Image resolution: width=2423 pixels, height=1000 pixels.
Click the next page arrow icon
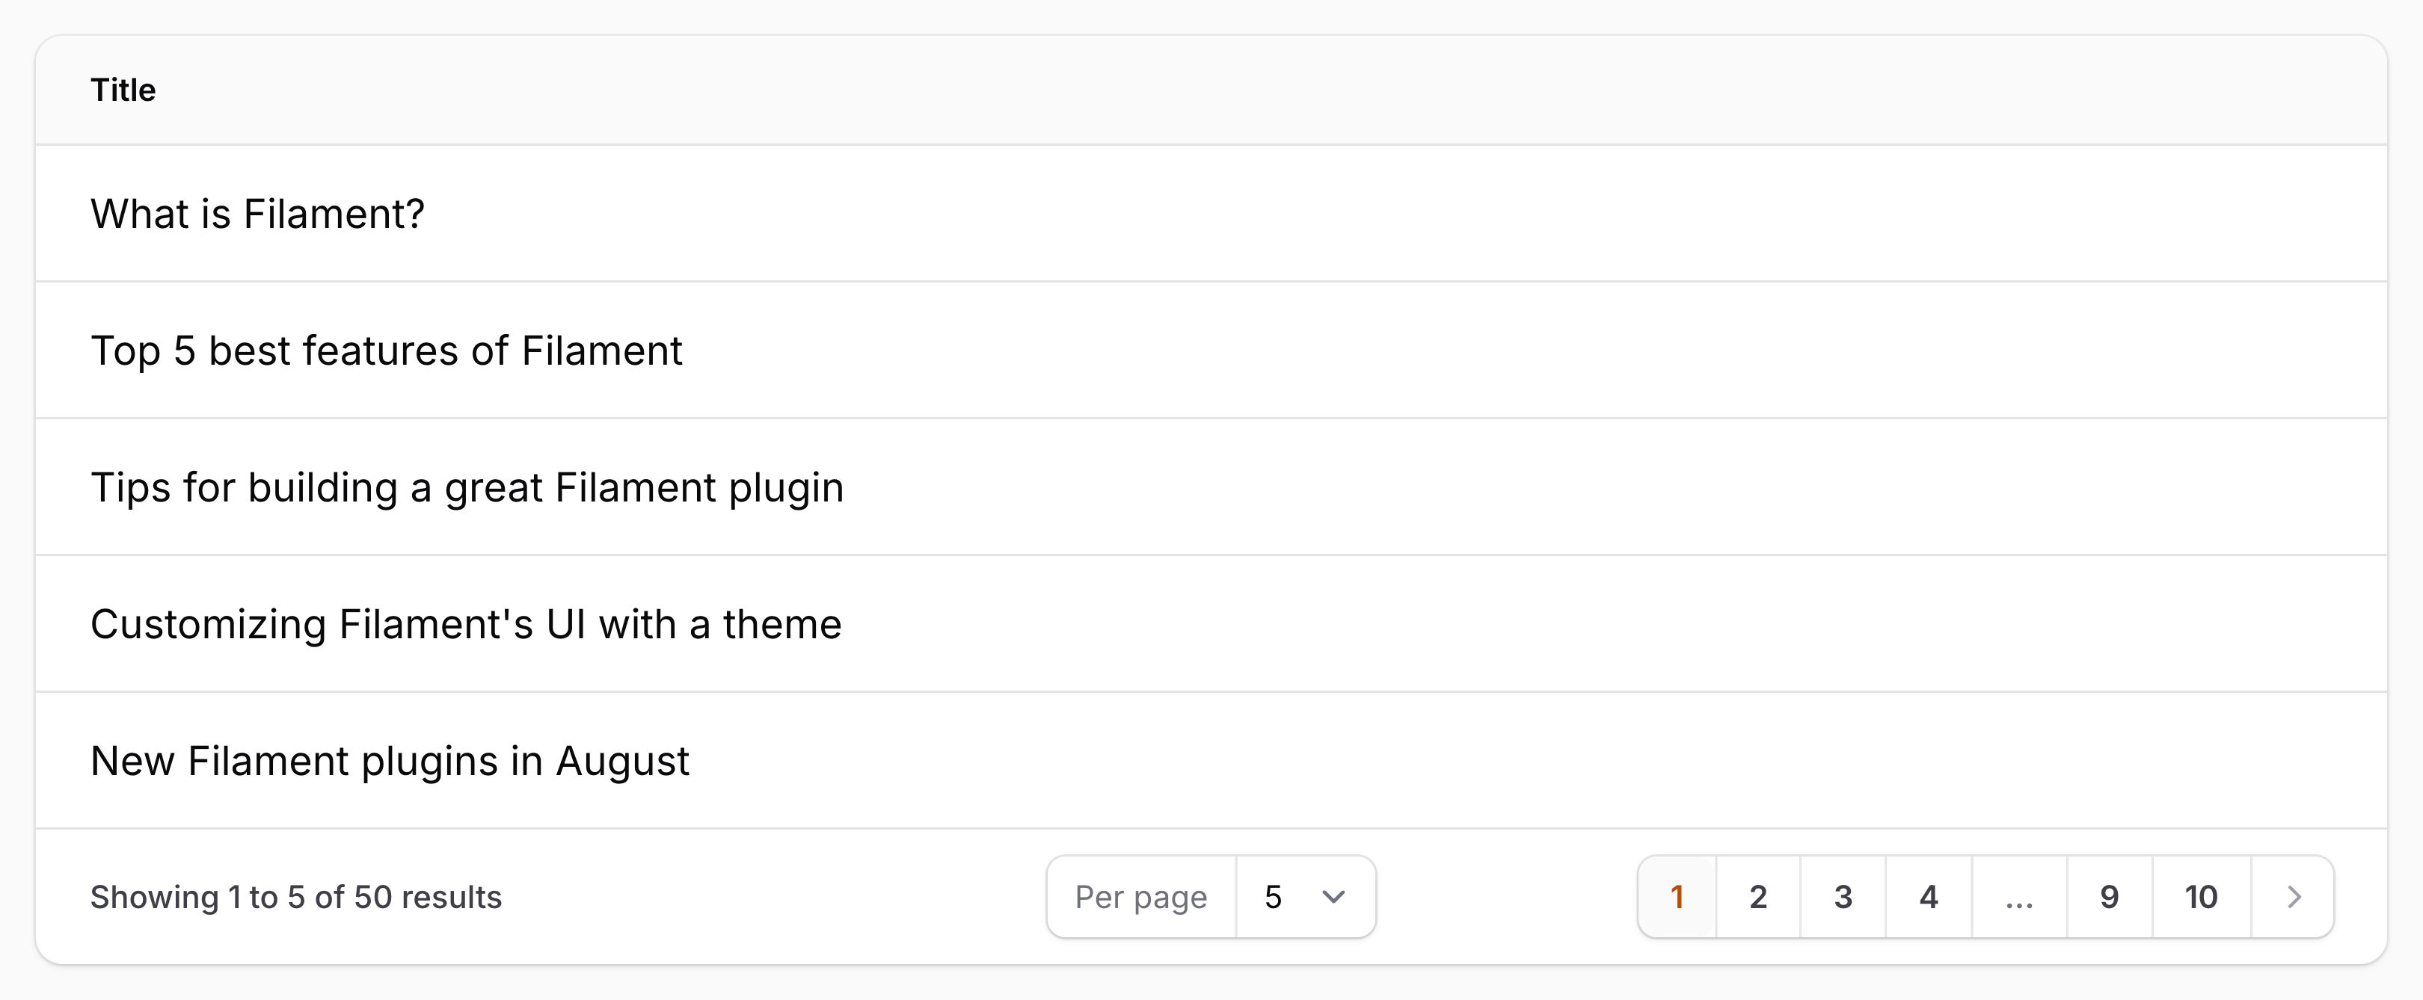click(2293, 897)
